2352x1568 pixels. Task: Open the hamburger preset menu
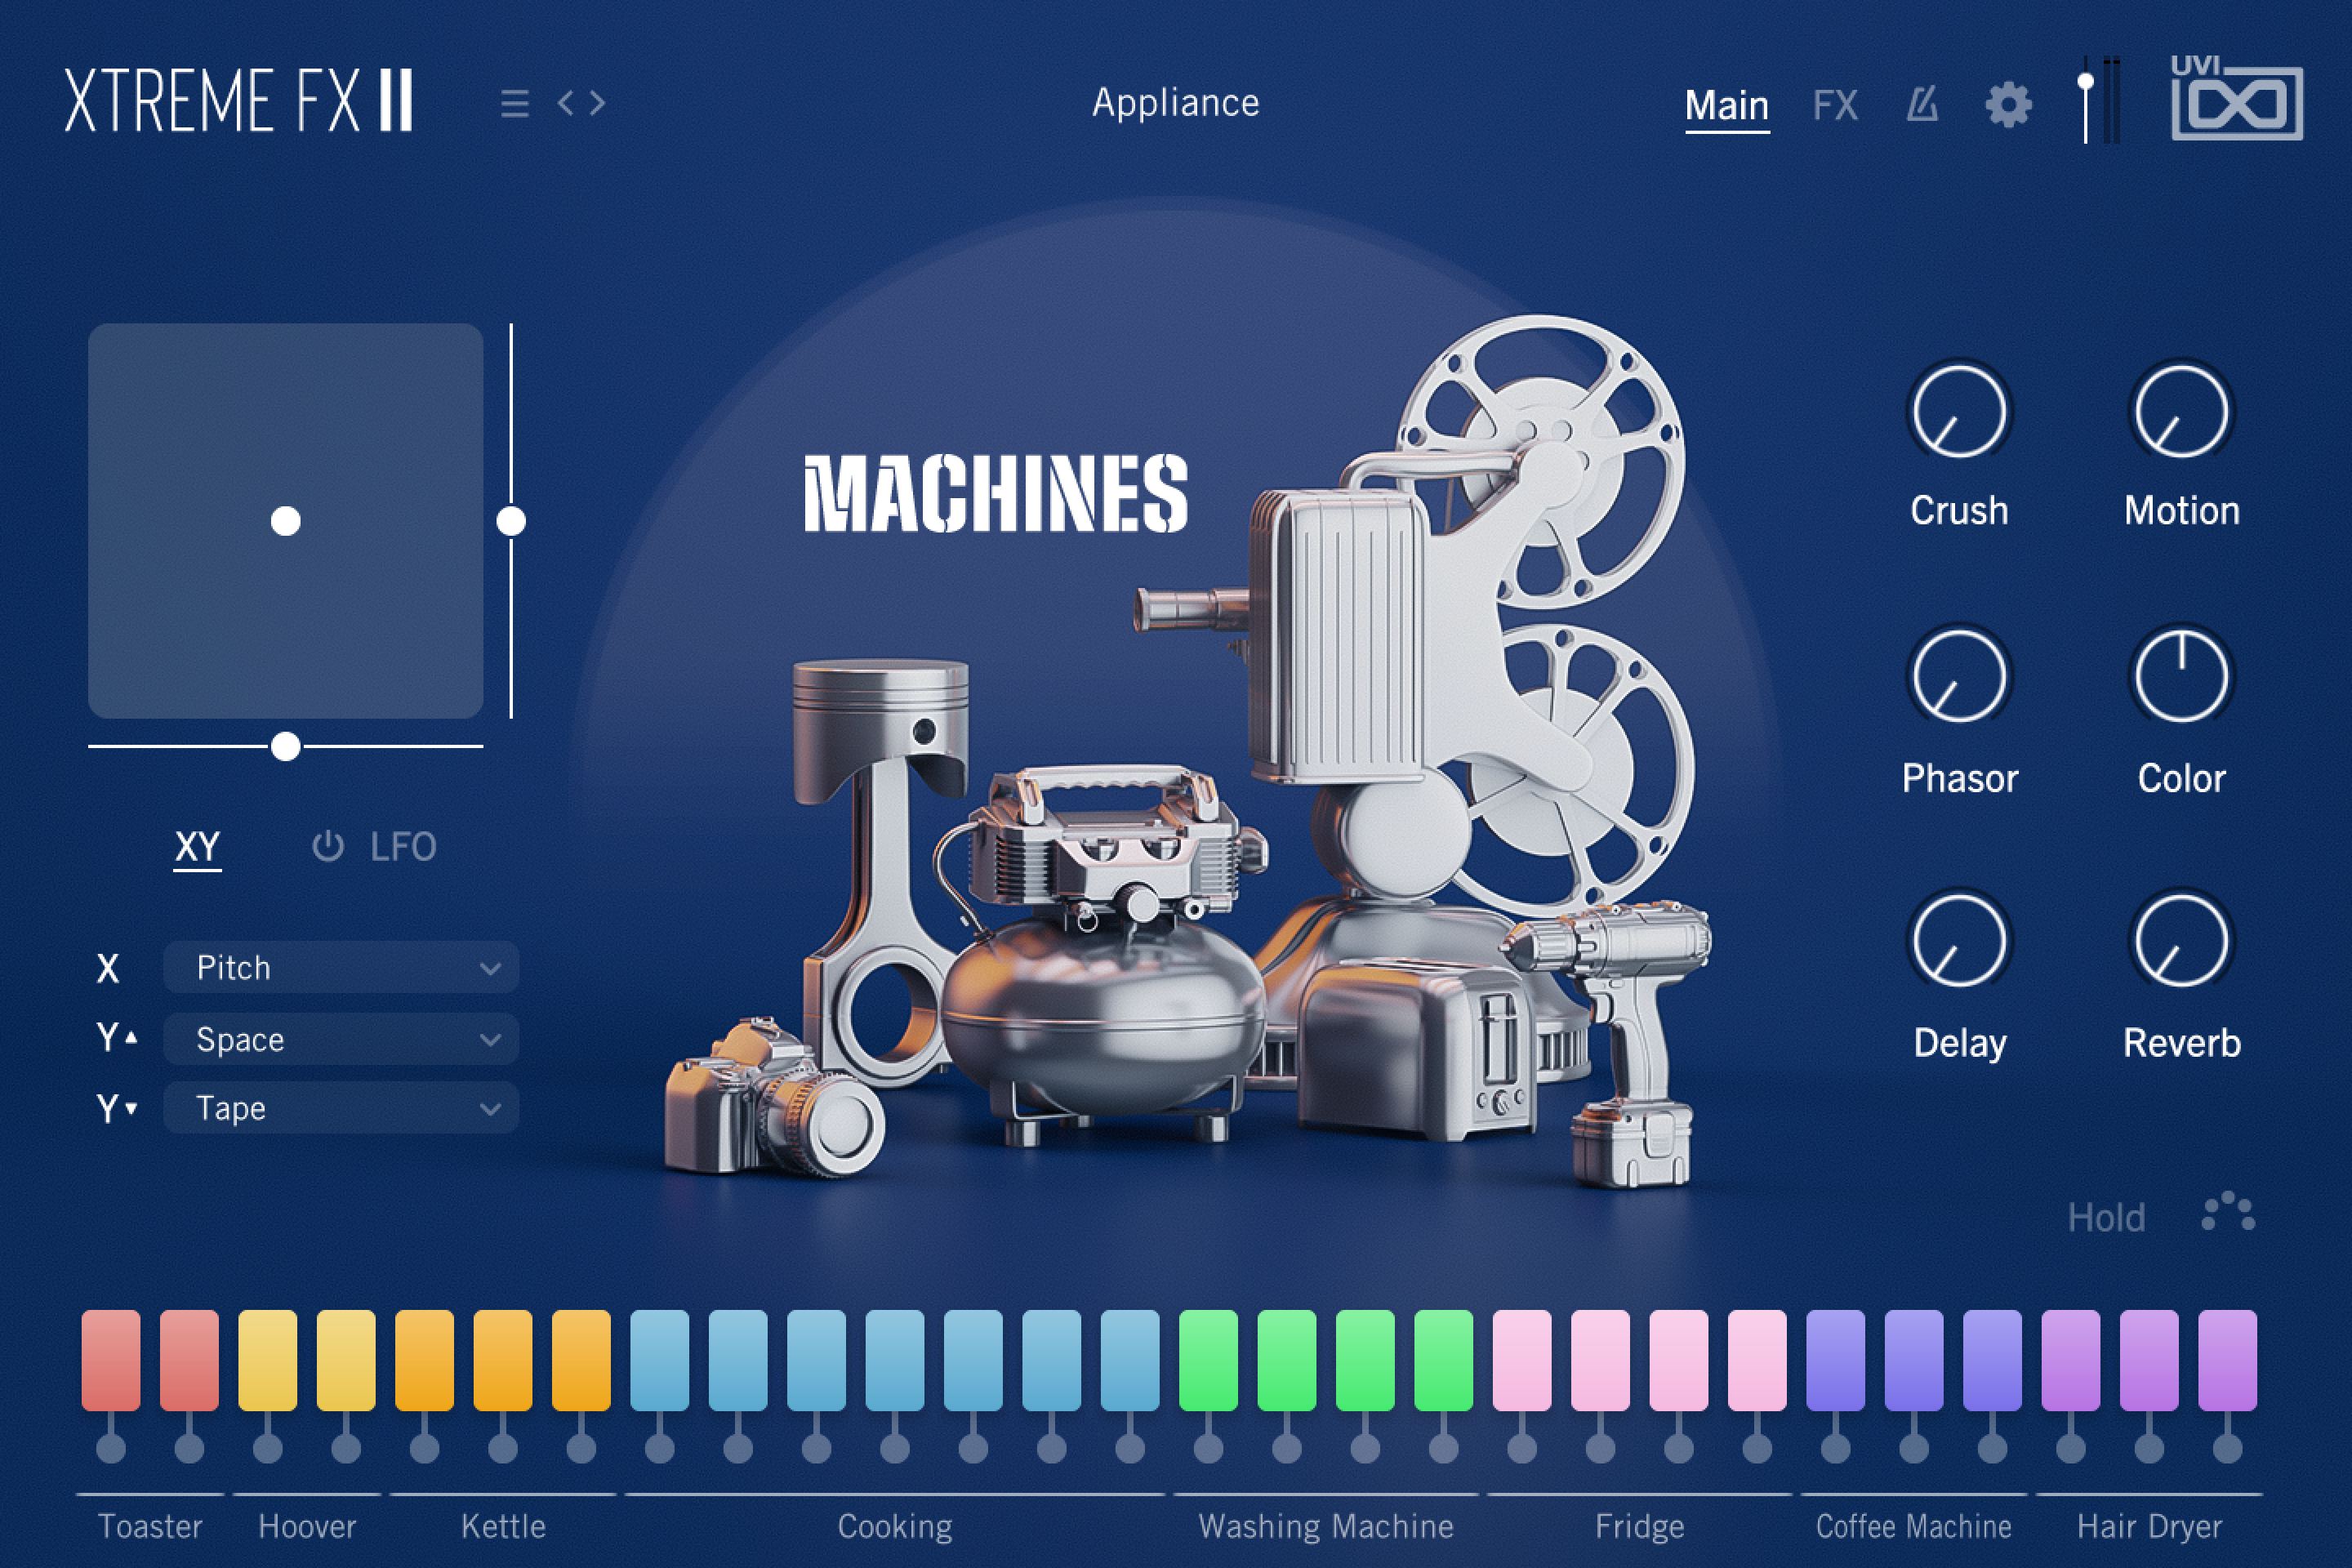515,103
